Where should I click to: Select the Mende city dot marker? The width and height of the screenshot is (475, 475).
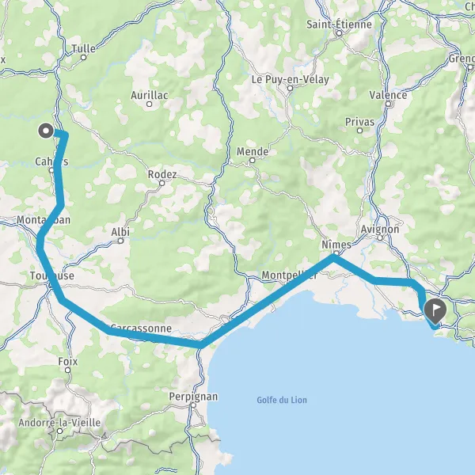coord(253,161)
